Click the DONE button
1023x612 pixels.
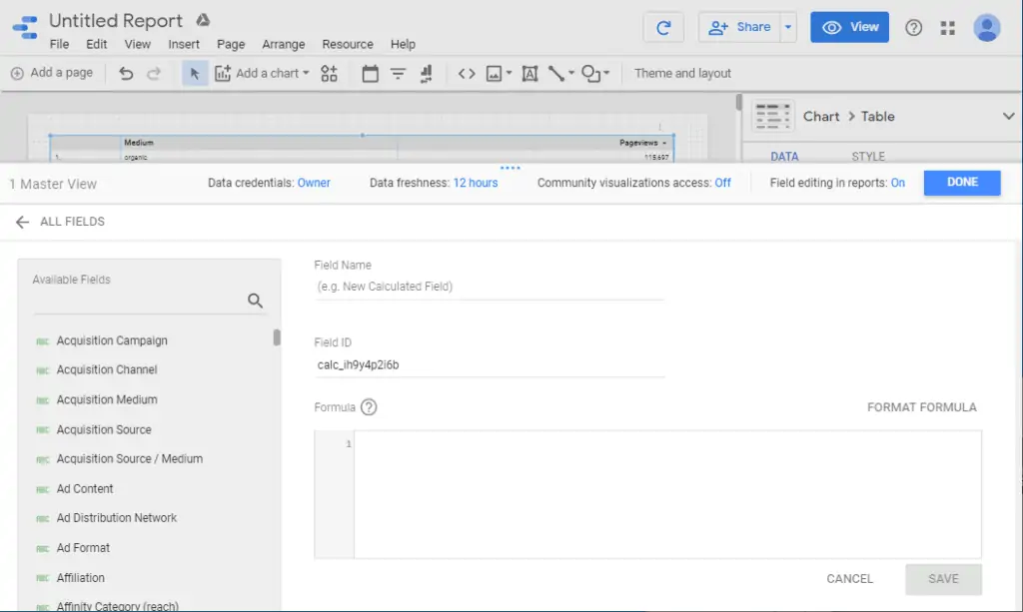point(961,183)
